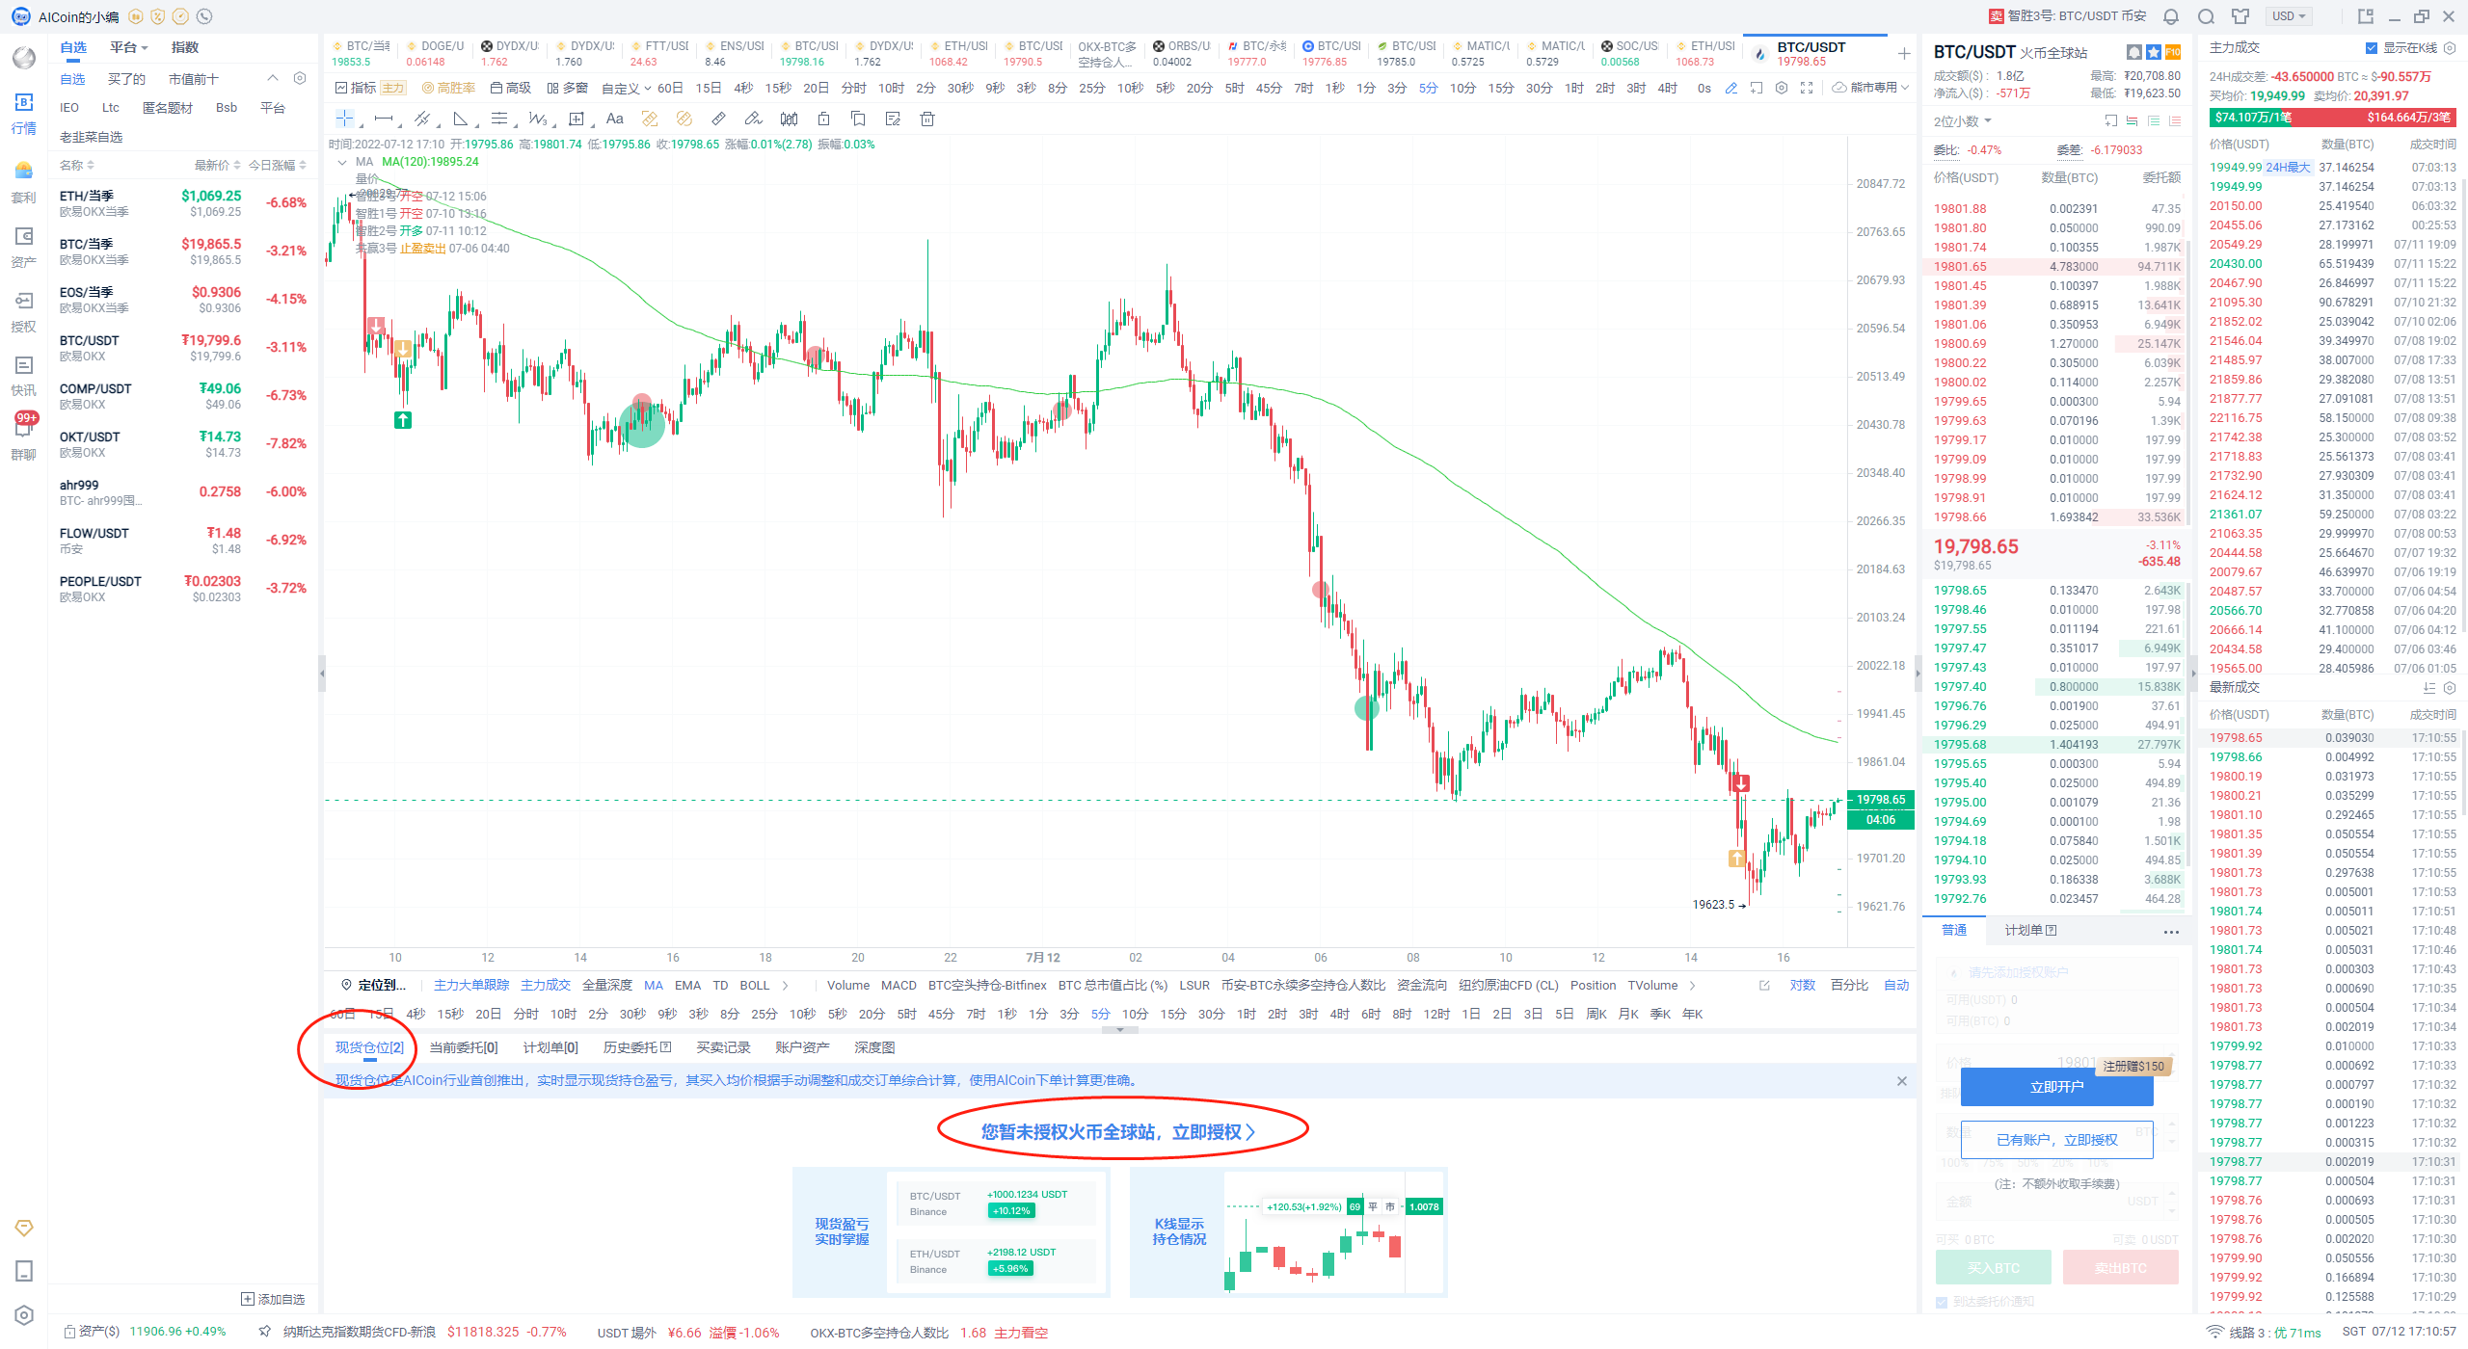Open the 多窗 multi-window button
Image resolution: width=2468 pixels, height=1349 pixels.
click(x=567, y=88)
